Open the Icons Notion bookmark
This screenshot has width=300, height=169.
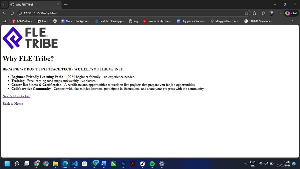43,21
